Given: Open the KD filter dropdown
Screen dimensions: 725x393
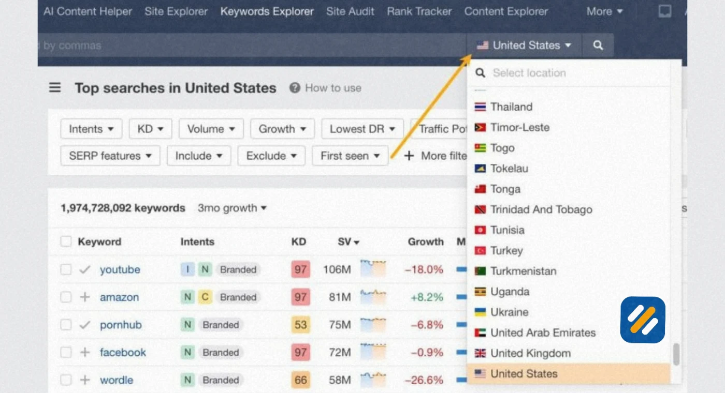Looking at the screenshot, I should point(151,129).
